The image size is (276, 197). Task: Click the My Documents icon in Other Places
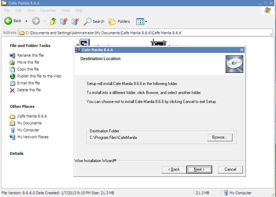point(12,123)
